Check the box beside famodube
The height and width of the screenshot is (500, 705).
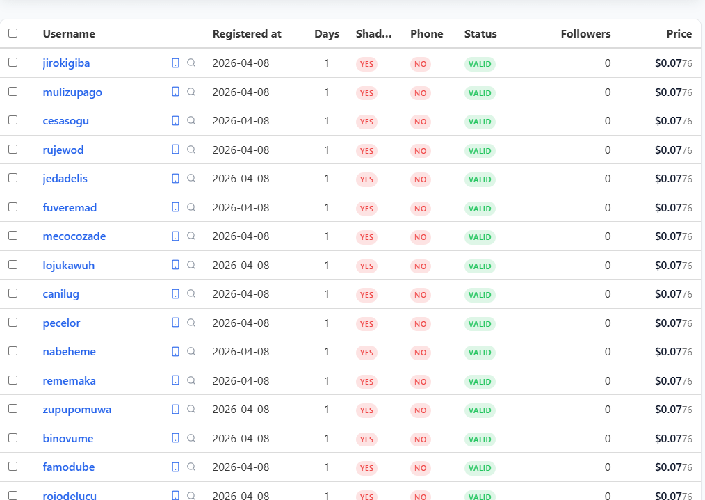point(13,467)
